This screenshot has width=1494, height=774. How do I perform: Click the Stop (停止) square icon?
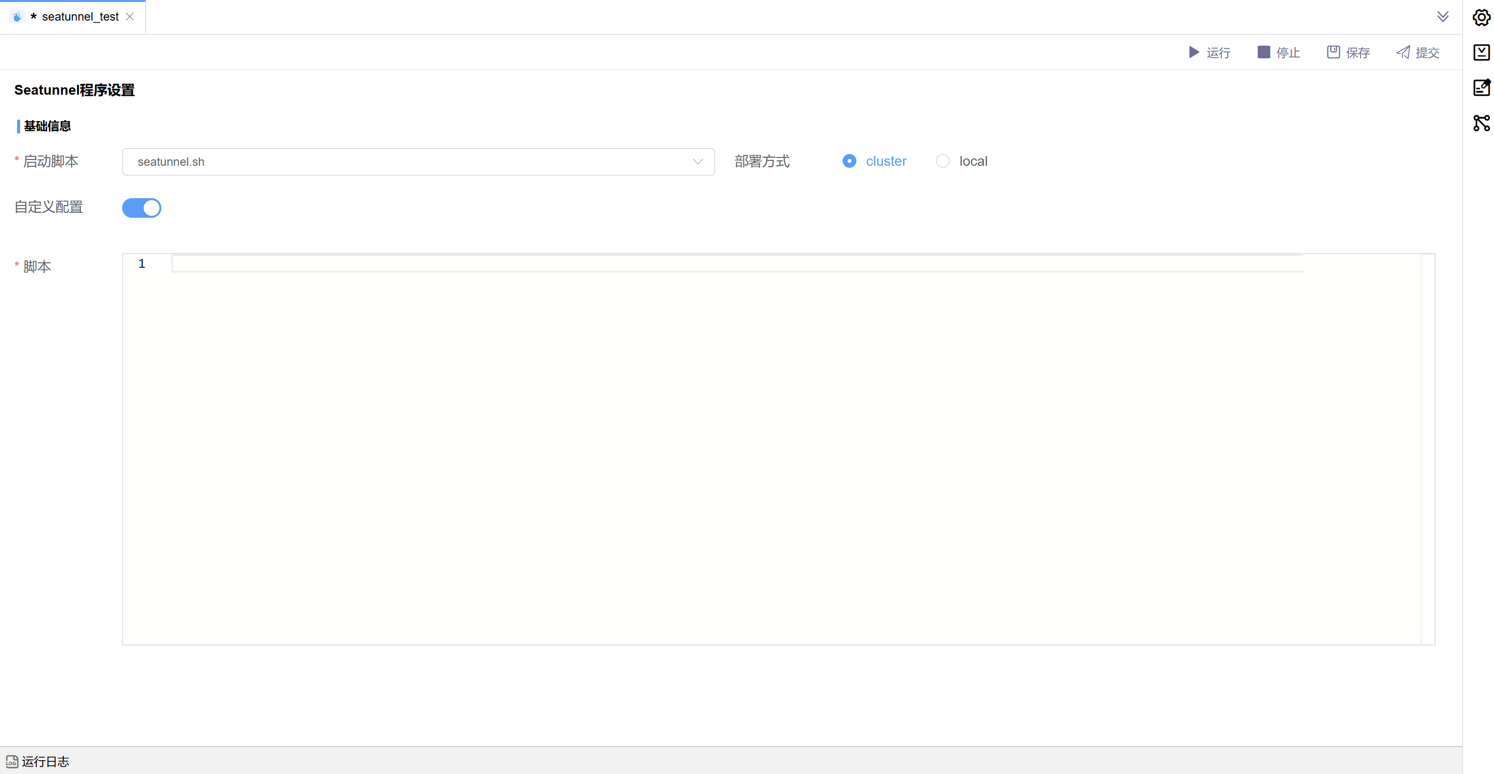click(1263, 52)
